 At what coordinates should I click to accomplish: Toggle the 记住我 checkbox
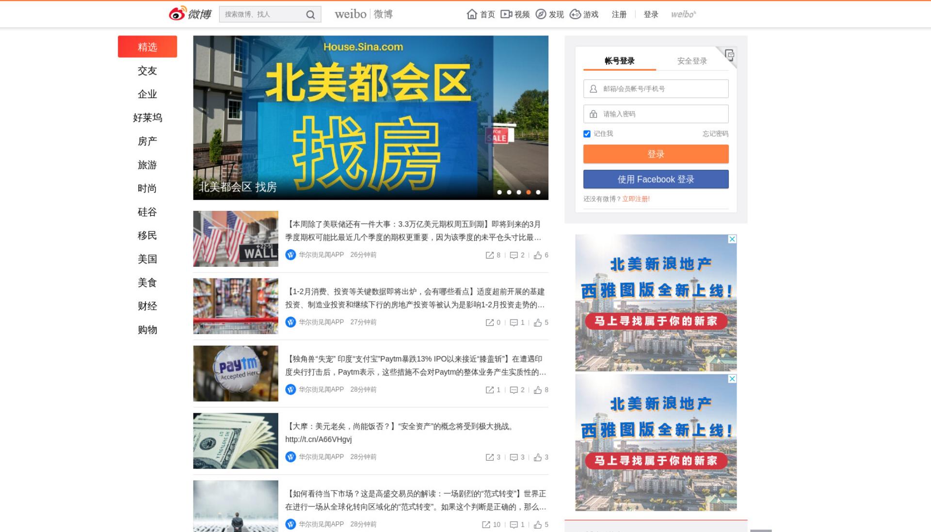click(587, 134)
